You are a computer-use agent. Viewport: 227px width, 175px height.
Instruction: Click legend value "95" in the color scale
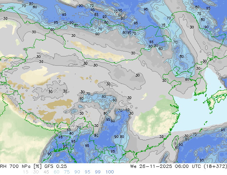(x=87, y=172)
